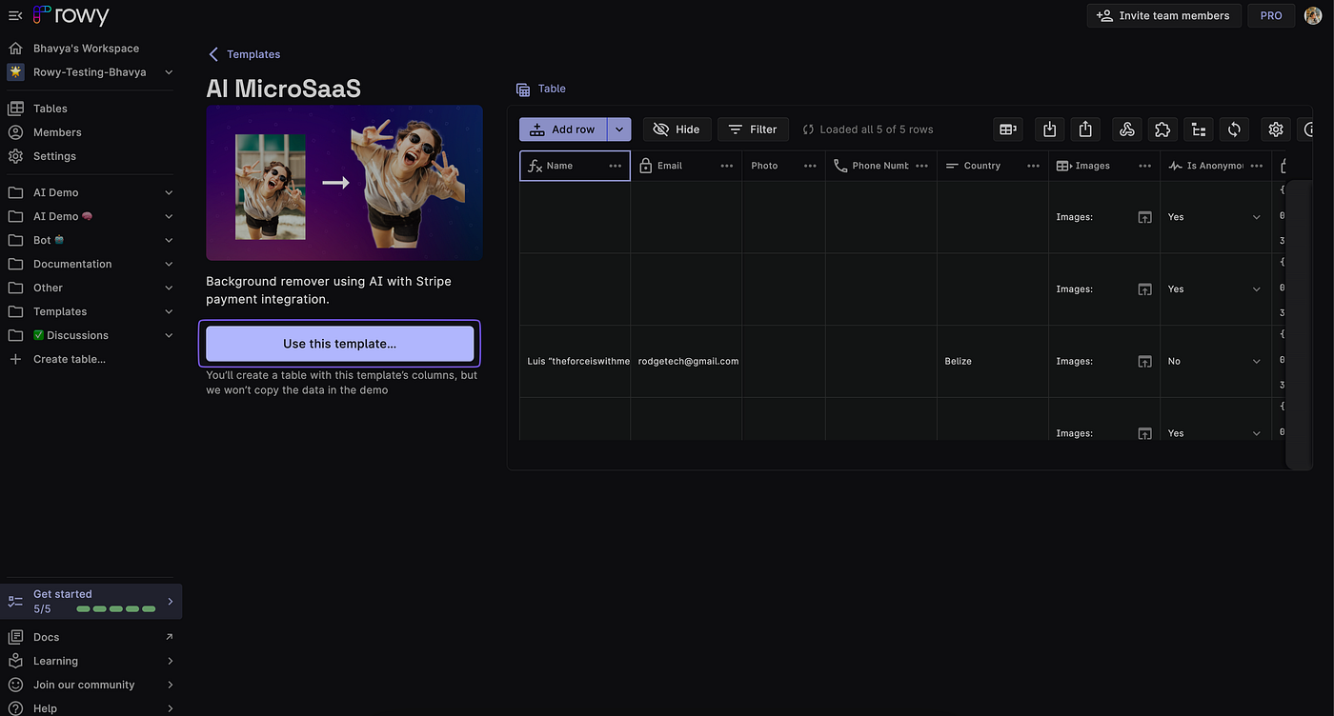Open the Country column menu dots

pos(1033,166)
